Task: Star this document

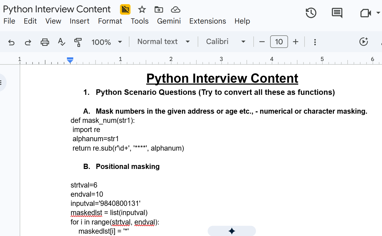Action: (142, 9)
